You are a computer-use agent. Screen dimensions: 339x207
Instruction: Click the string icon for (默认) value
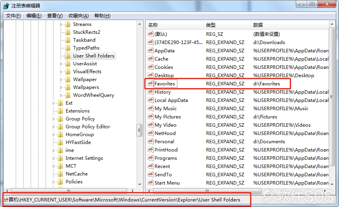click(151, 34)
